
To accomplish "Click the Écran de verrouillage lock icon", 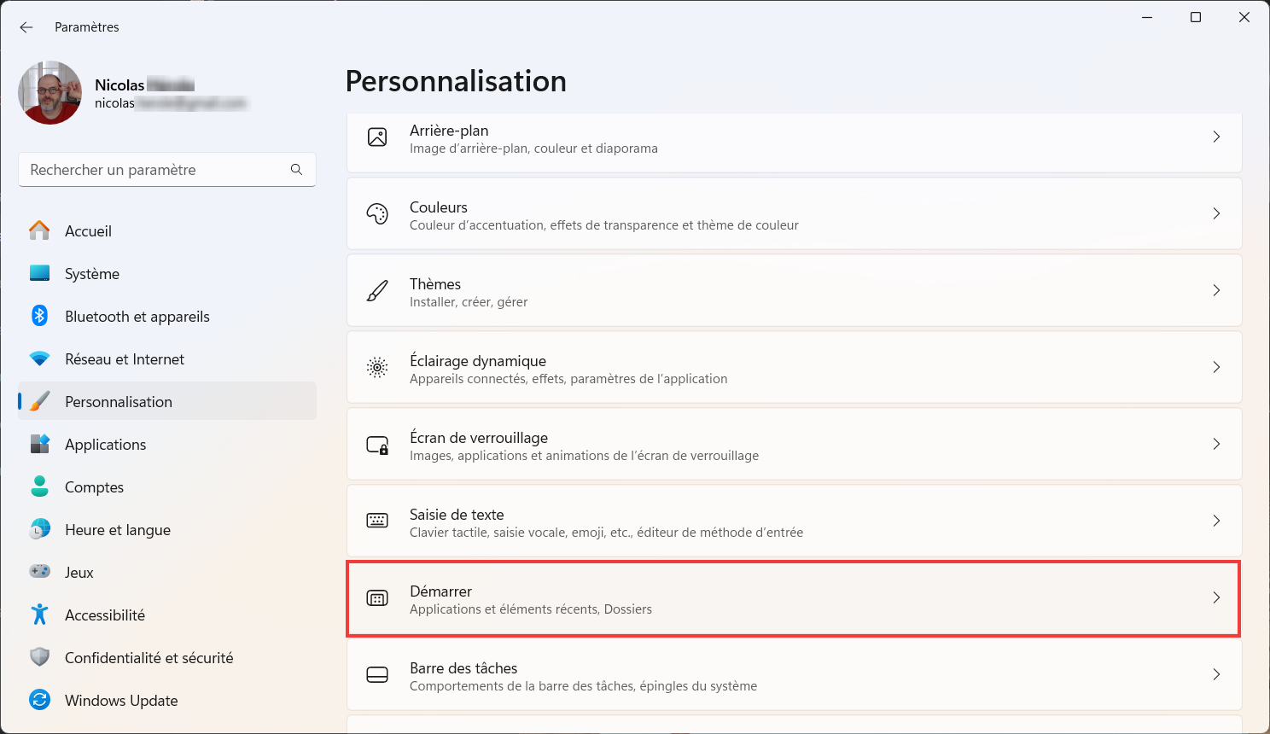I will (377, 444).
